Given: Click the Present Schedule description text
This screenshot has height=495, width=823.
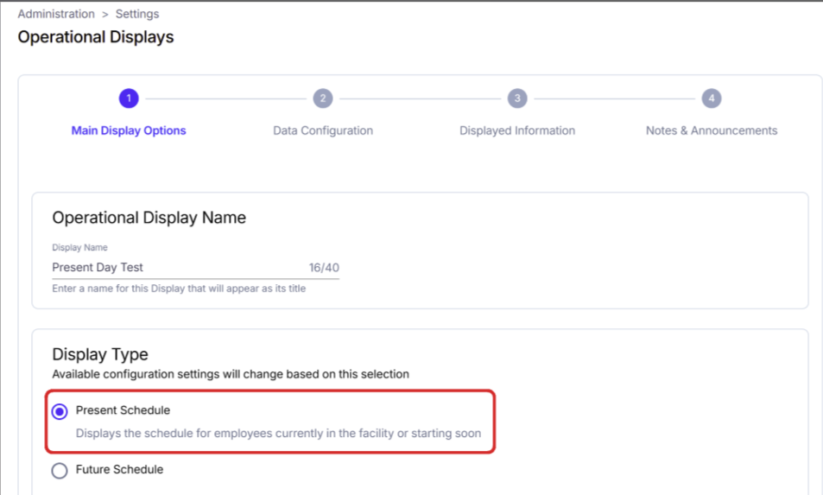Looking at the screenshot, I should click(278, 433).
